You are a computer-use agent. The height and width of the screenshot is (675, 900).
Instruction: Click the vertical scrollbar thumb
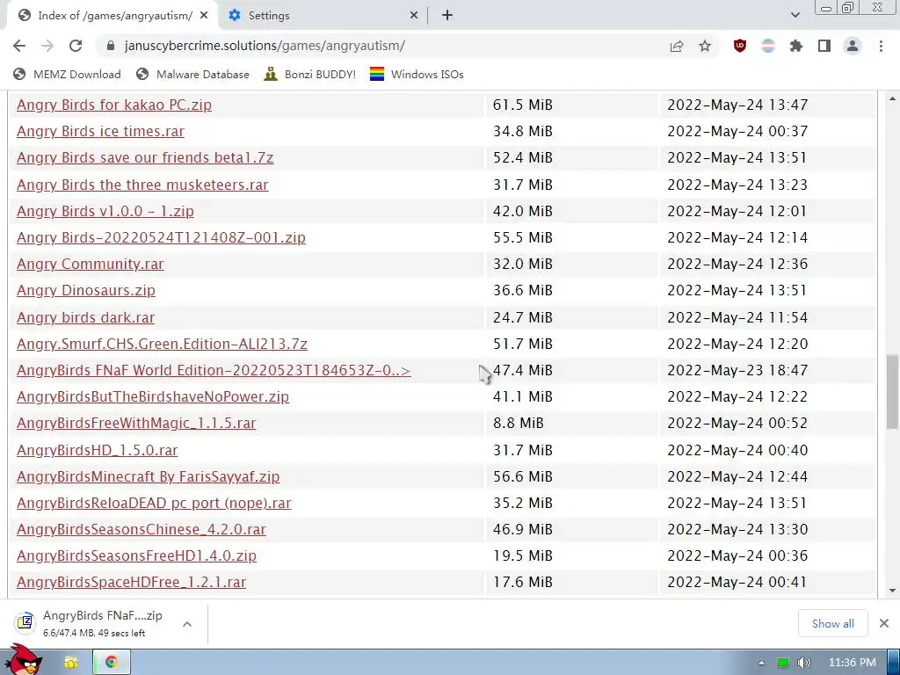point(892,391)
